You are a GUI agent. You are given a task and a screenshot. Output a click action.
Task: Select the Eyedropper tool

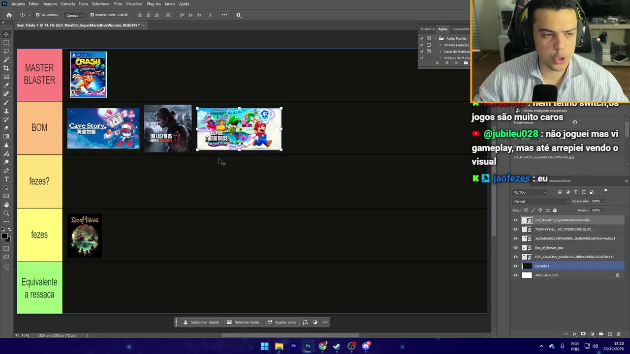click(6, 86)
